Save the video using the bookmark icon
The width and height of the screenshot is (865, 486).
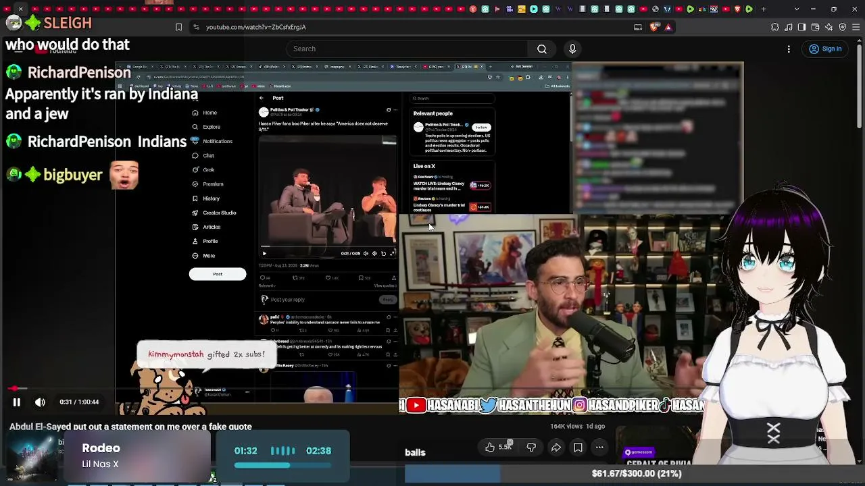pos(578,447)
